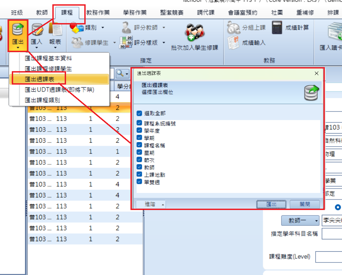Uncheck the 學年度 checkbox
Viewport: 342px width, 275px height.
coord(139,130)
